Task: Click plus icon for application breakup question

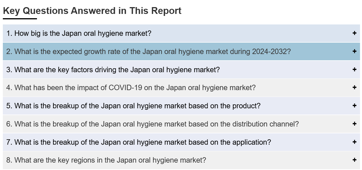Action: [x=354, y=142]
